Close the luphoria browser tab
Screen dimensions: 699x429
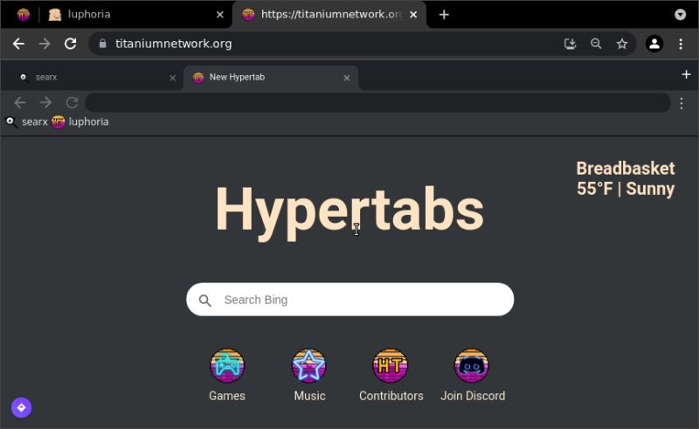(x=220, y=15)
